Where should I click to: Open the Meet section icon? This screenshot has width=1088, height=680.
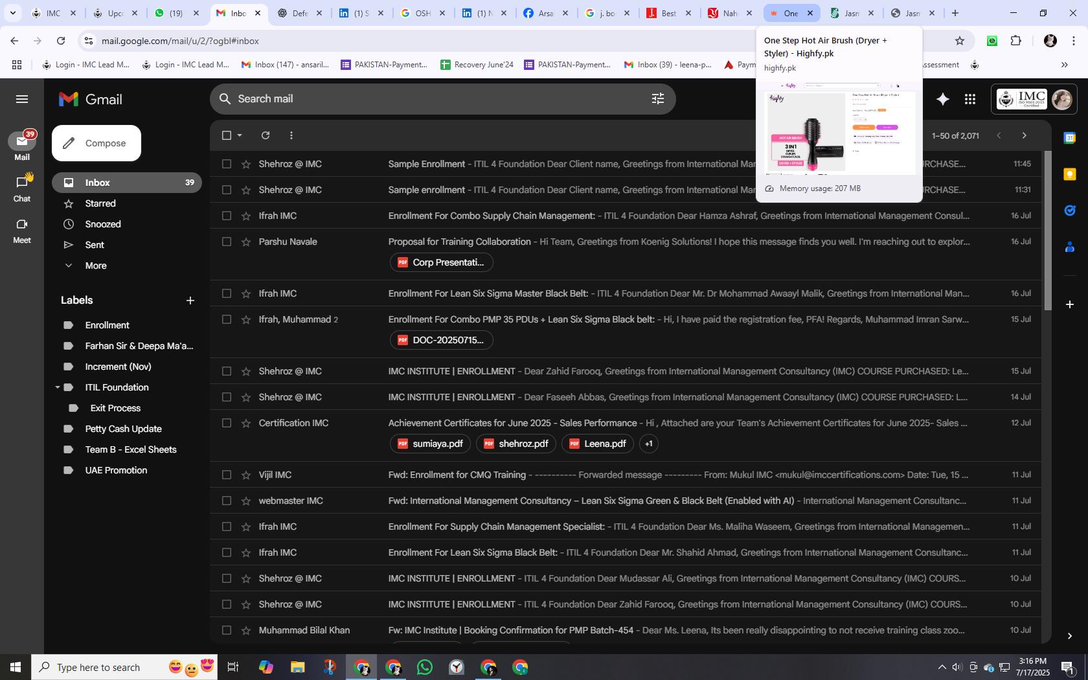22,230
